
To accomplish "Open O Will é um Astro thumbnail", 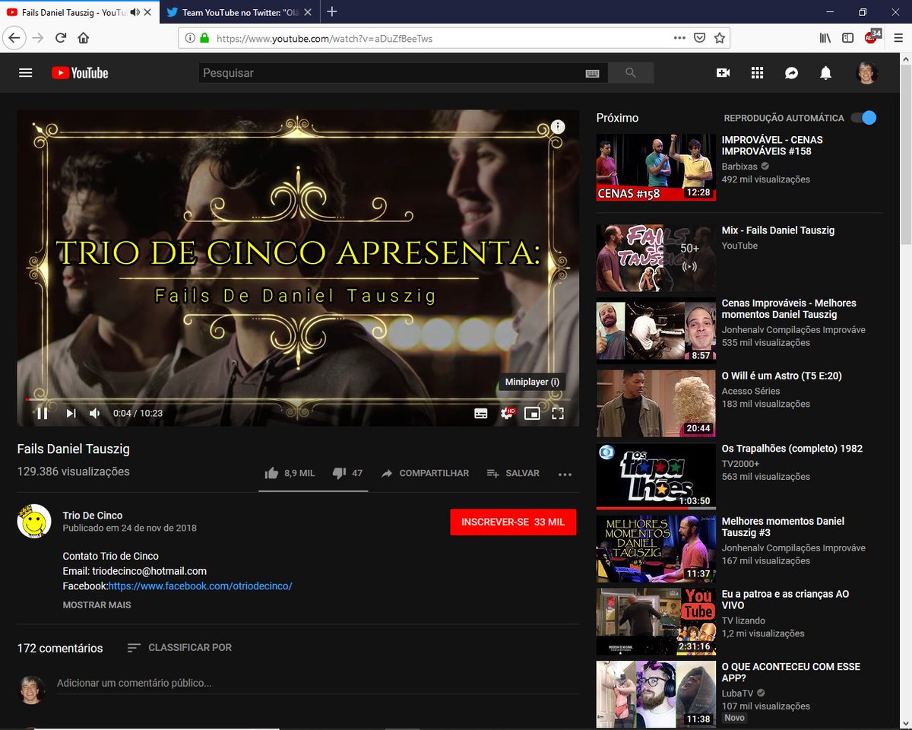I will pyautogui.click(x=656, y=404).
